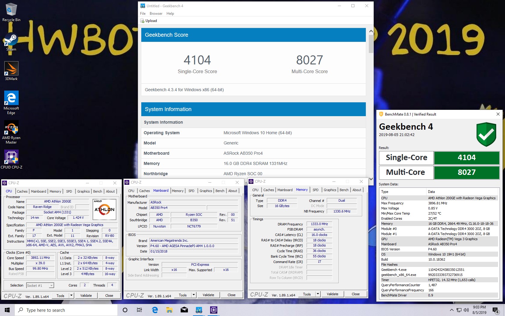Viewport: 505px width, 316px height.
Task: Open the Windows Start menu
Action: (7, 310)
